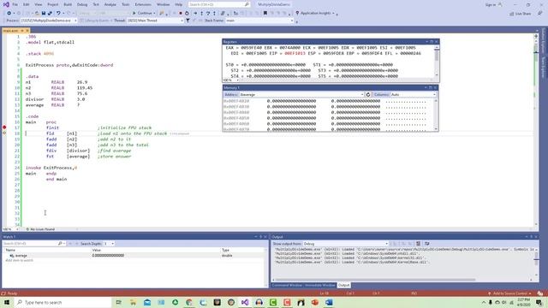Click the Step Out icon
Viewport: 548px width, 308px height.
pos(214,13)
